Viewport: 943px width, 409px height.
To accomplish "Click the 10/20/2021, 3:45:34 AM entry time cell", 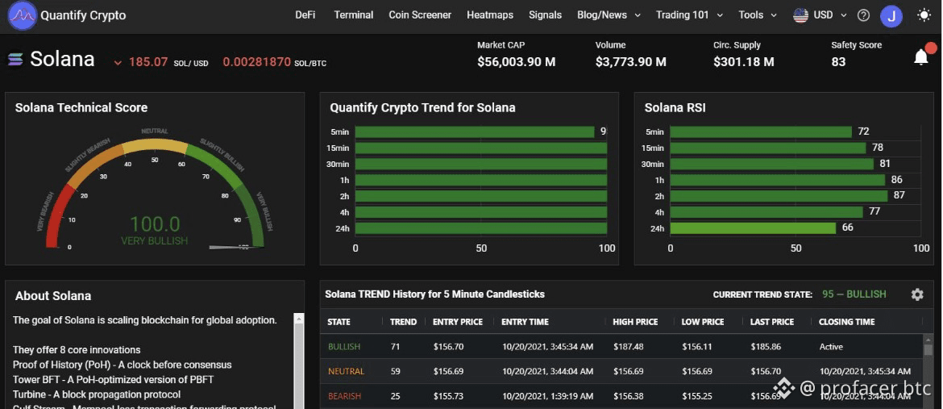I will click(x=547, y=347).
